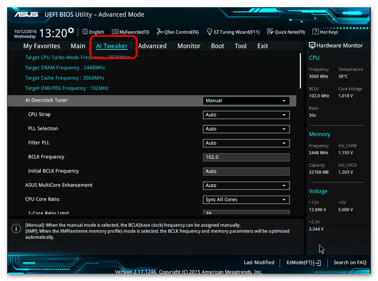
Task: Click the 1-Core Ratio Limit field
Action: tap(246, 212)
